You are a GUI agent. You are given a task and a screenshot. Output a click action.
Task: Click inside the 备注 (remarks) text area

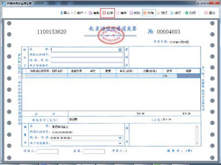pos(162,135)
